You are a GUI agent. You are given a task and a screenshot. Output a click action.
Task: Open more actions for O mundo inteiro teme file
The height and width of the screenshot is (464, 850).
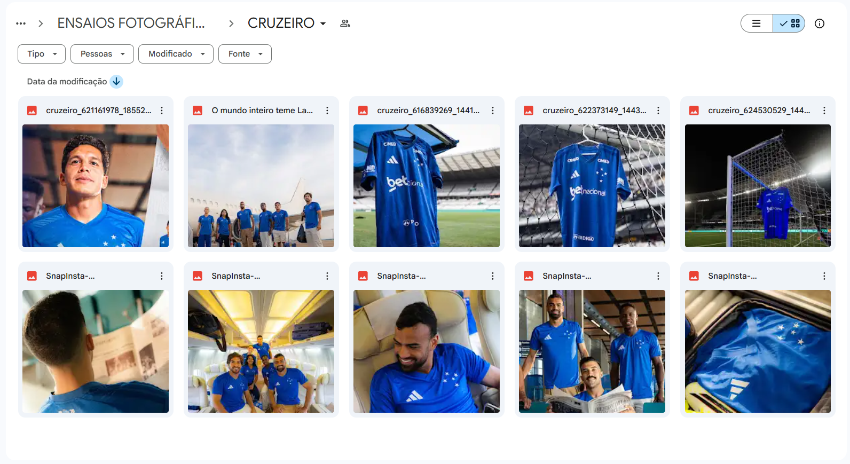click(327, 111)
